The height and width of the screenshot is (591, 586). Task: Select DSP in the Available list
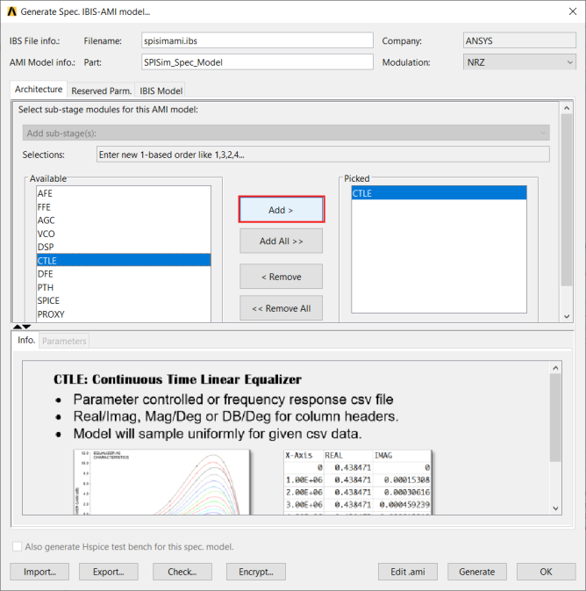tap(124, 247)
